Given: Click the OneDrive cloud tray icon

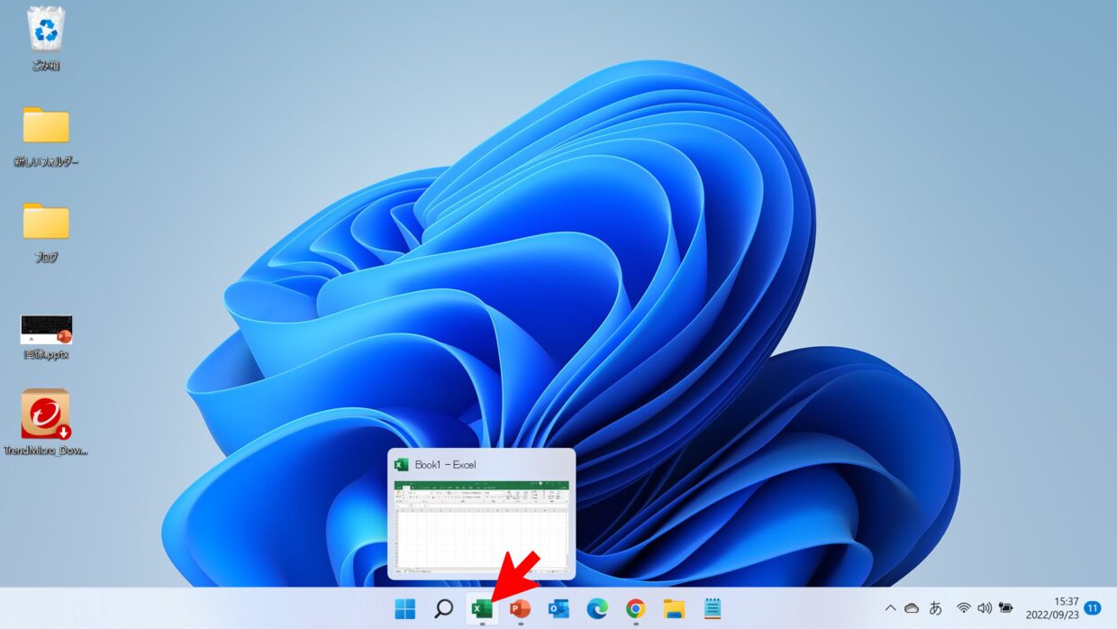Looking at the screenshot, I should pyautogui.click(x=912, y=608).
